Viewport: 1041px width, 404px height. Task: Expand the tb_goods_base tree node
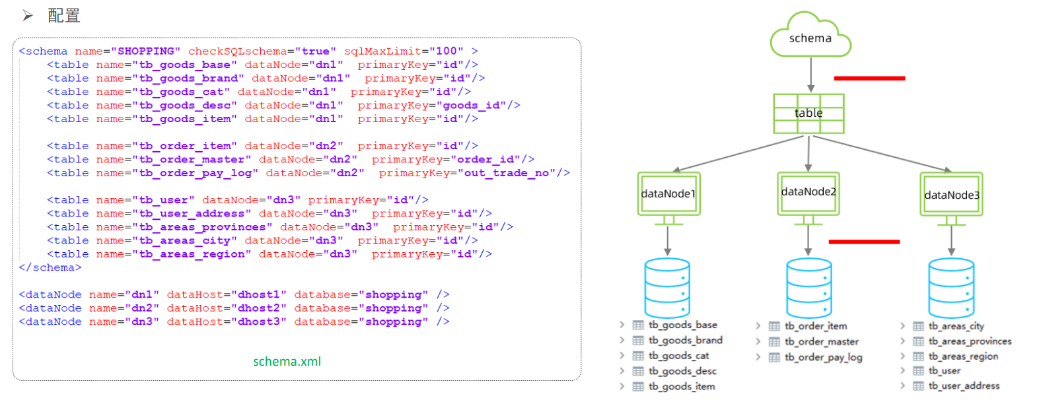coord(622,325)
